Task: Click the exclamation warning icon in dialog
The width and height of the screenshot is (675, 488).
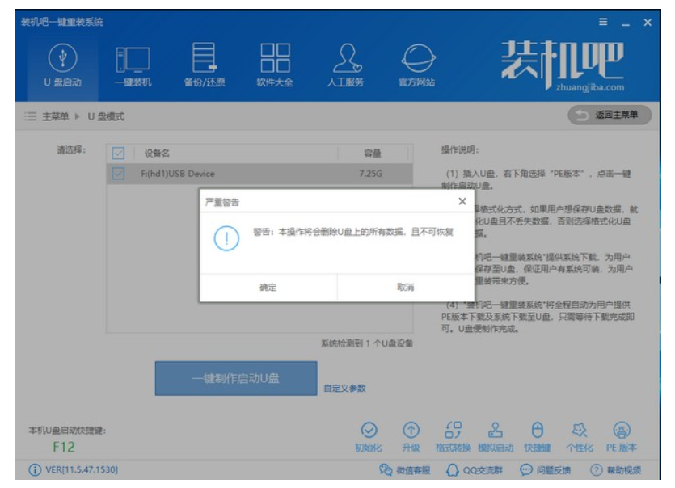Action: point(226,238)
